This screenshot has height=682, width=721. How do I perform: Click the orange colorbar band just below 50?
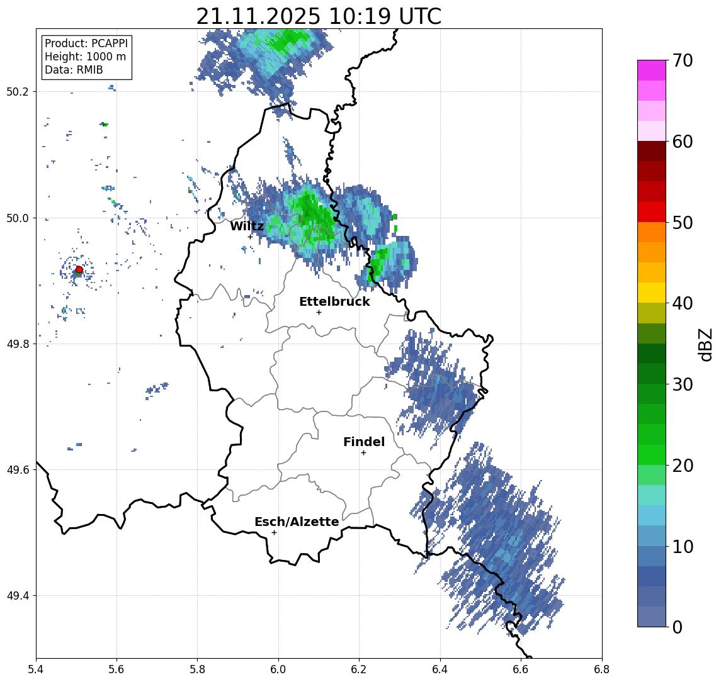coord(652,233)
